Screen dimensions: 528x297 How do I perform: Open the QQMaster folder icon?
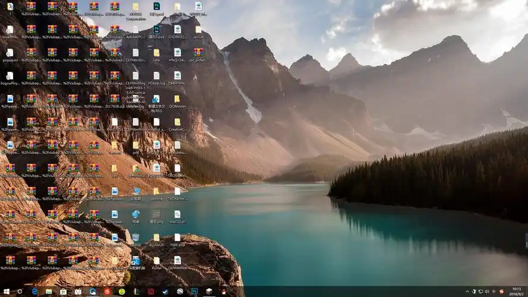point(177,99)
